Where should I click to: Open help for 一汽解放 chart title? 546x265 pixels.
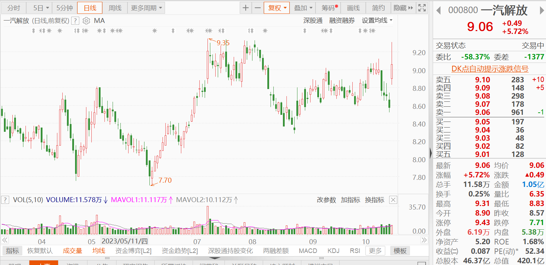75,21
